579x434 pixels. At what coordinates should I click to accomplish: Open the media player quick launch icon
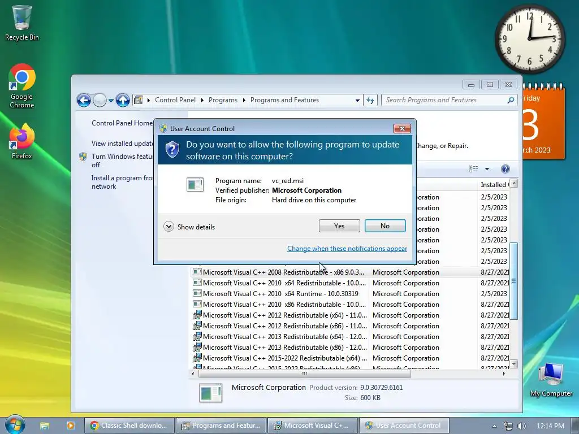coord(70,426)
